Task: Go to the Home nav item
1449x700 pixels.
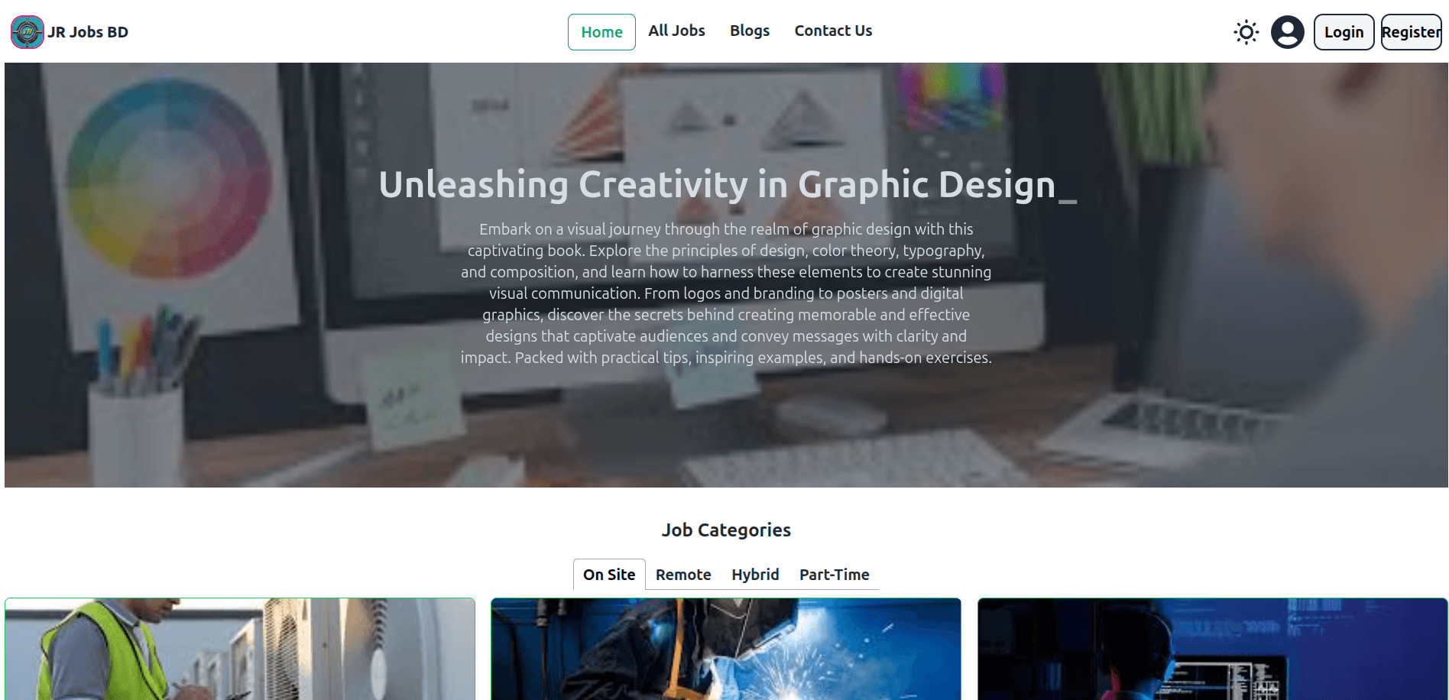Action: (x=601, y=32)
